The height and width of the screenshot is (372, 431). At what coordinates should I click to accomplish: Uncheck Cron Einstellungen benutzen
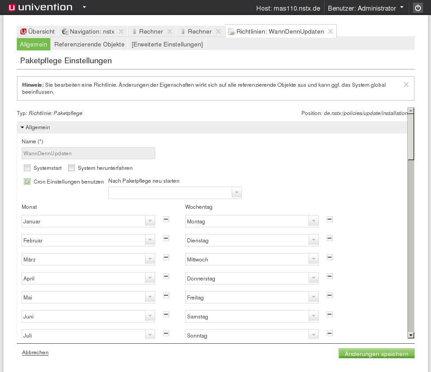point(27,182)
